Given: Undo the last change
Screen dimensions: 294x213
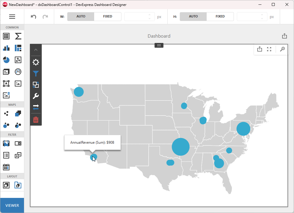Looking at the screenshot, I should pos(33,17).
